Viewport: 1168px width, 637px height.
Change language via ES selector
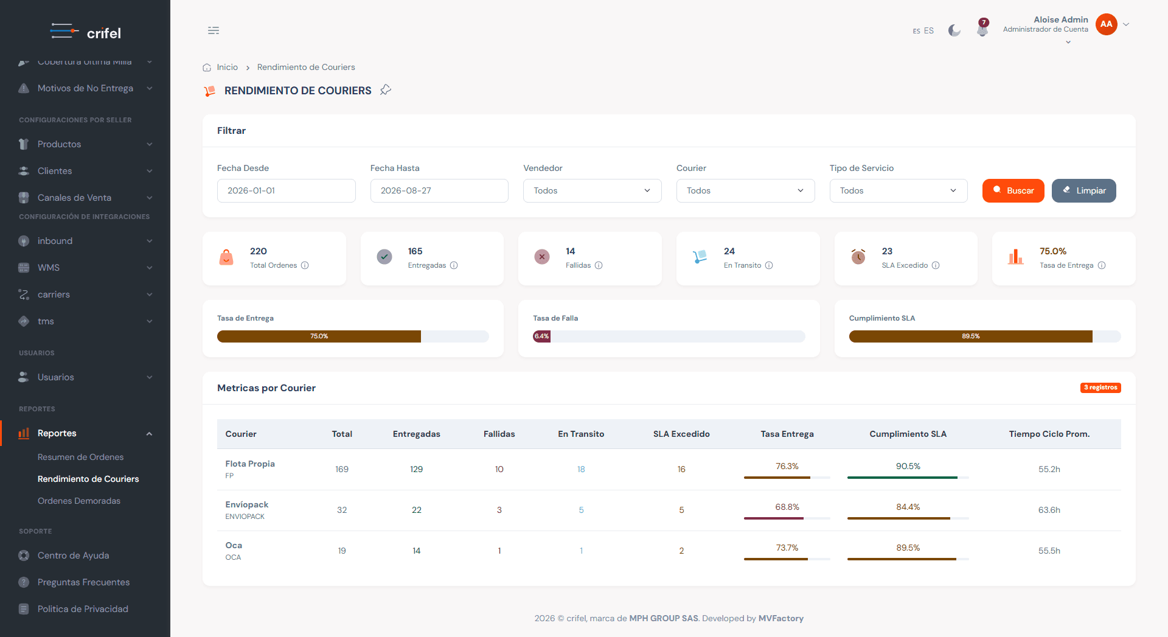pos(923,30)
